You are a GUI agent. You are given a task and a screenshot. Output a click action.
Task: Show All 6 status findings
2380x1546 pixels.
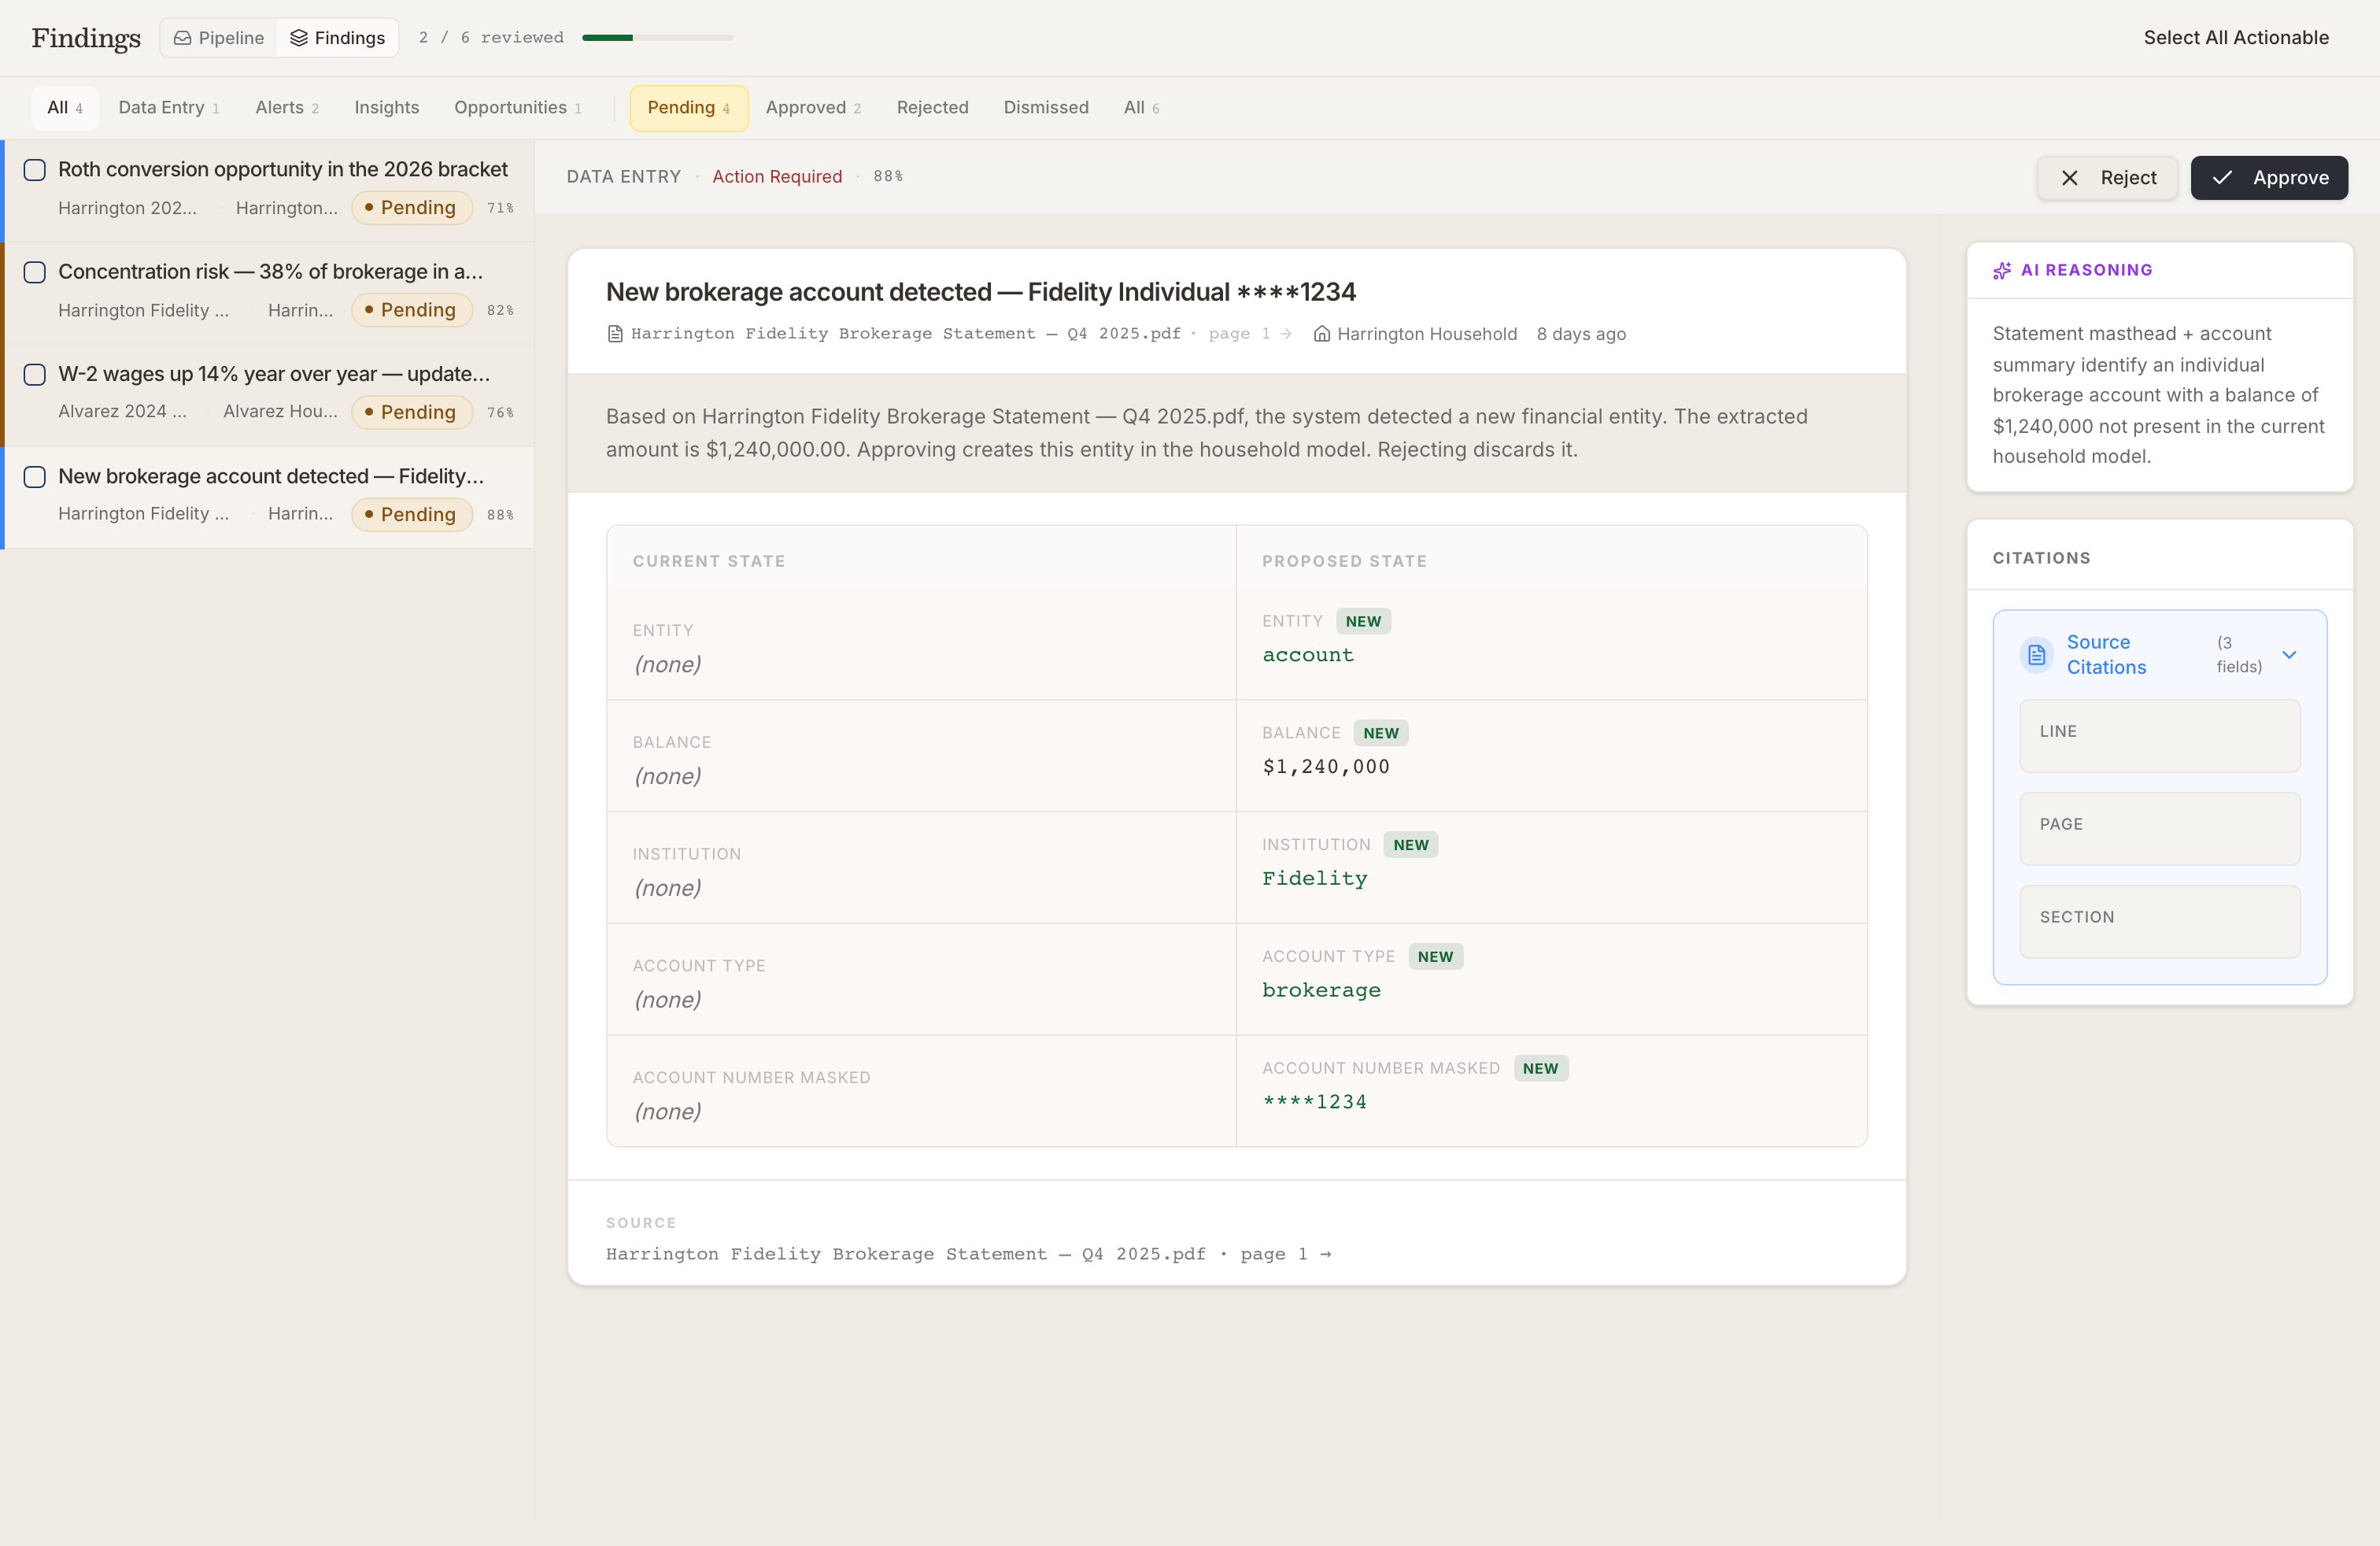(x=1141, y=108)
